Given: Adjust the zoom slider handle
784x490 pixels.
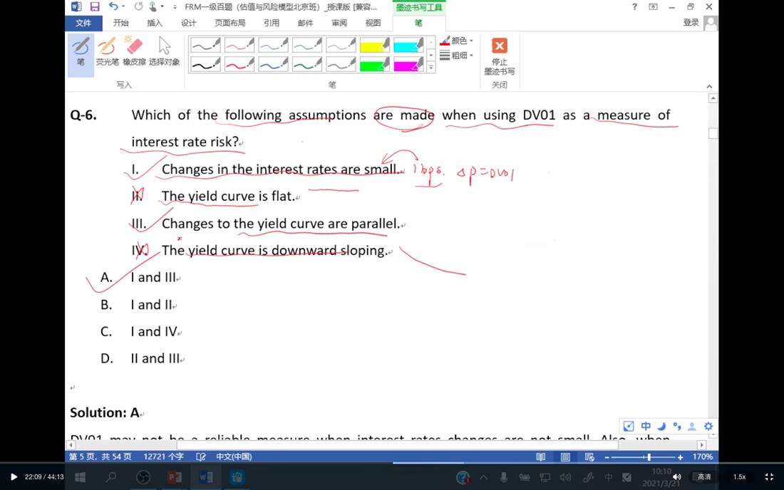Looking at the screenshot, I should coord(649,457).
